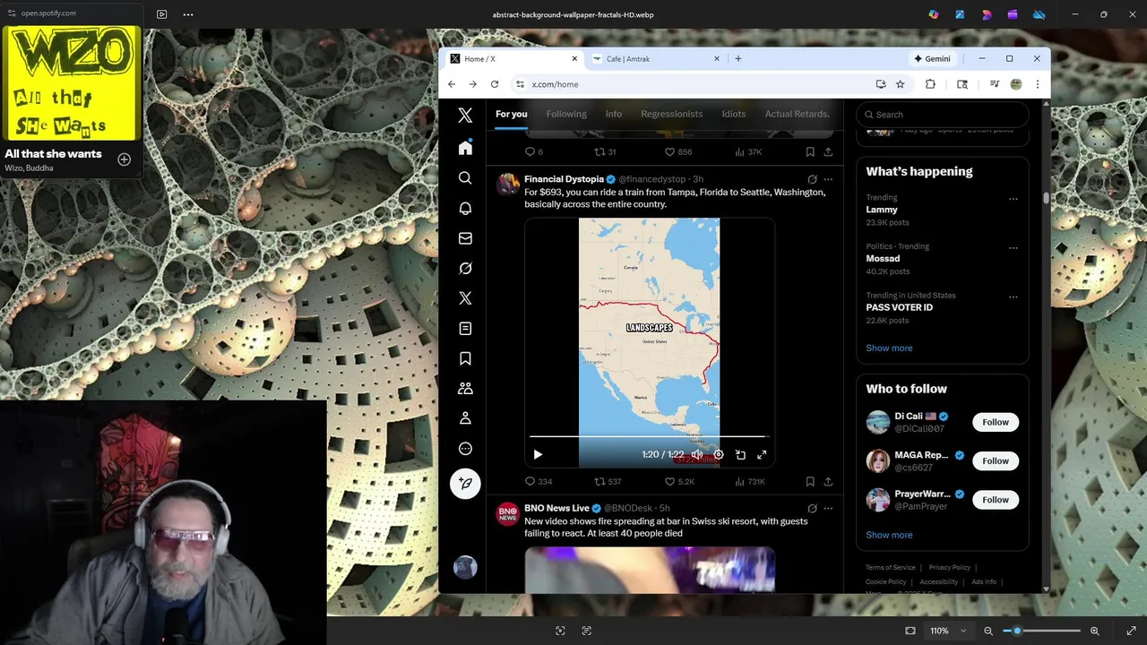This screenshot has width=1147, height=645.
Task: Repost the top post with 31 reposts
Action: tap(606, 152)
